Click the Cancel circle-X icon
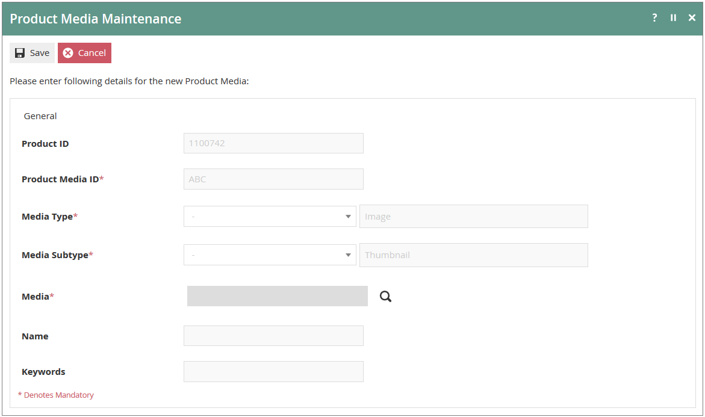The image size is (705, 417). [68, 52]
